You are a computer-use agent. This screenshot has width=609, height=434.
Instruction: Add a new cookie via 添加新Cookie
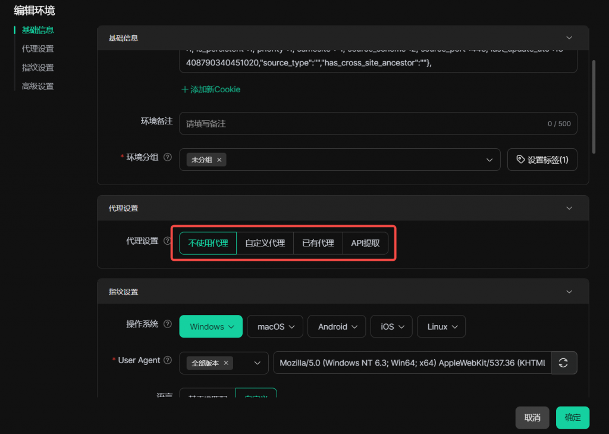point(211,89)
